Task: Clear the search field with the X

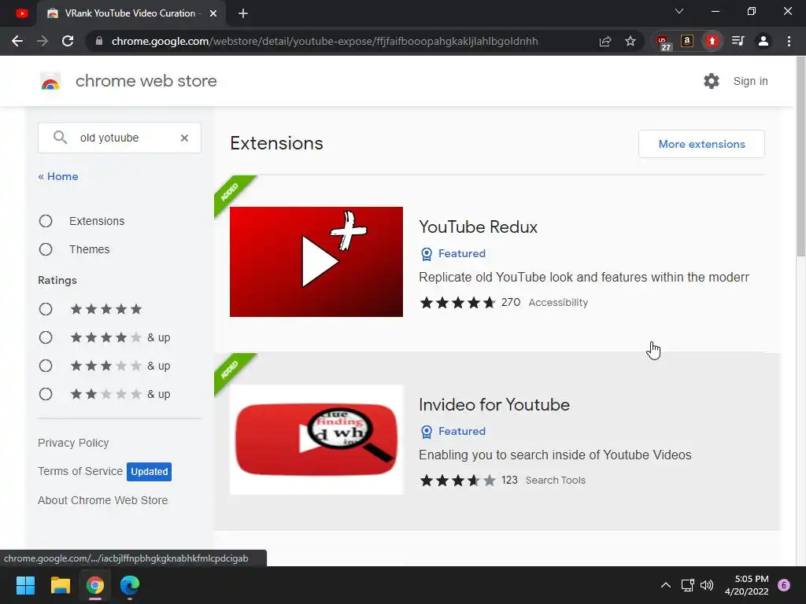Action: pos(184,138)
